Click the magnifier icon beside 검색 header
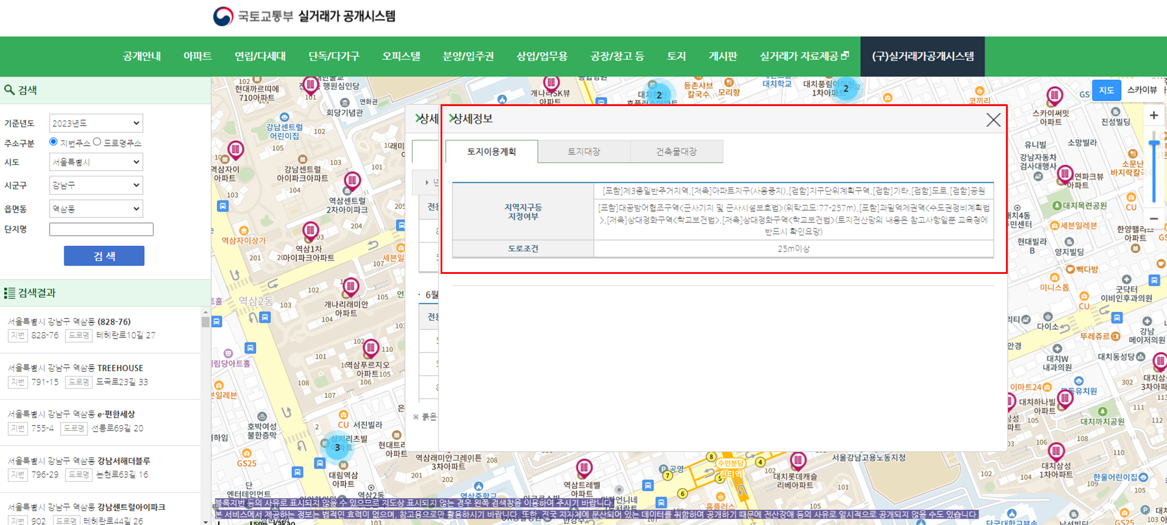Viewport: 1167px width, 525px height. (9, 90)
